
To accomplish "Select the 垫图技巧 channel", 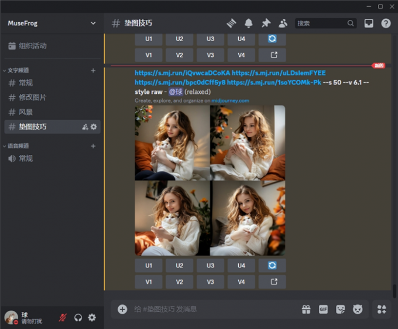I will coord(52,127).
